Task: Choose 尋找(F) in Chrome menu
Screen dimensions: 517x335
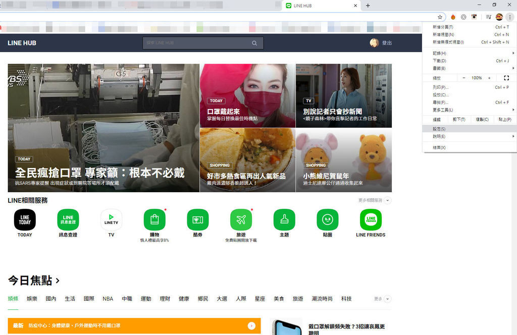Action: 469,102
